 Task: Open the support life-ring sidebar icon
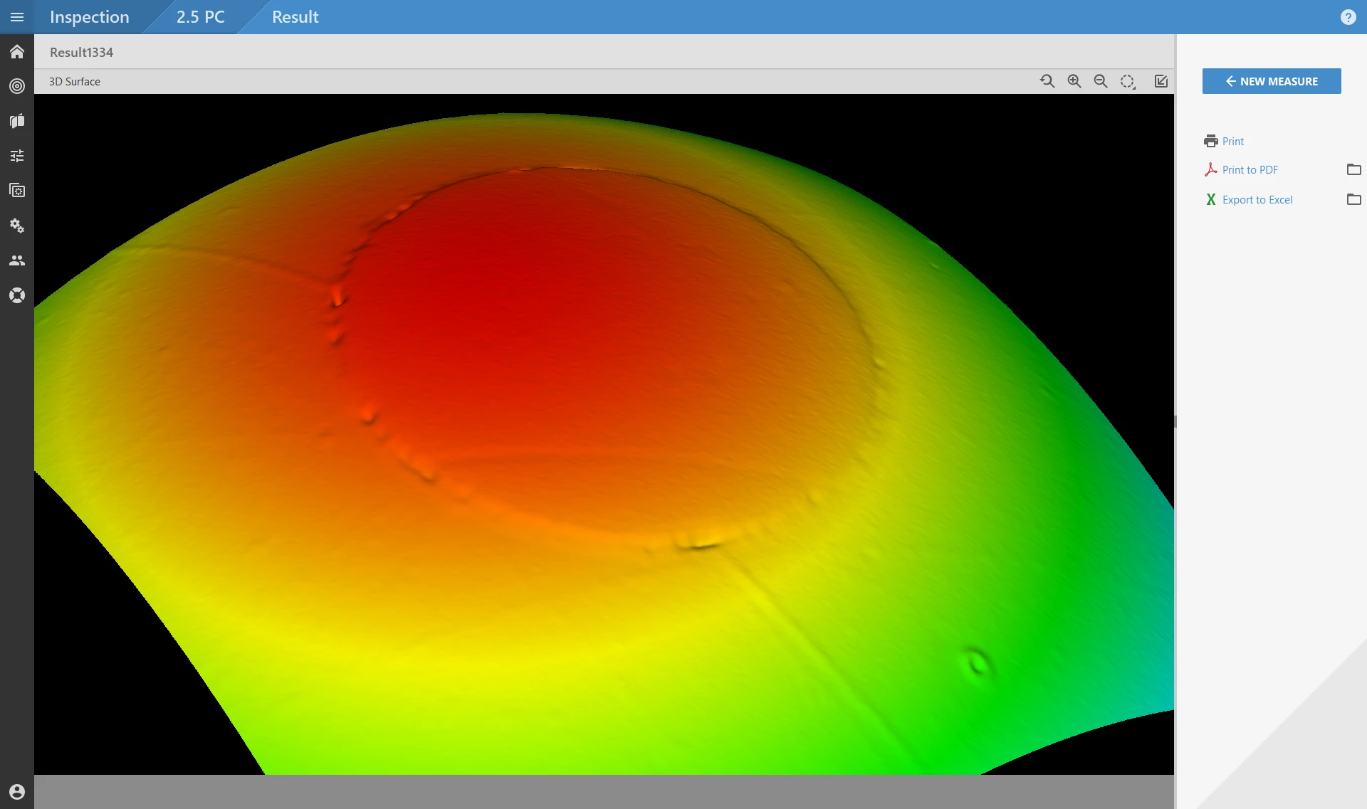point(16,295)
